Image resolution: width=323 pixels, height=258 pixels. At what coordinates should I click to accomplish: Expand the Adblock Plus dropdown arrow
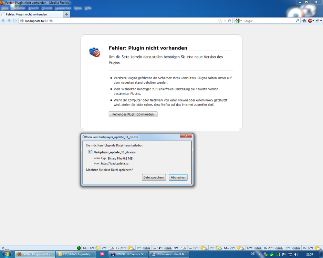313,21
